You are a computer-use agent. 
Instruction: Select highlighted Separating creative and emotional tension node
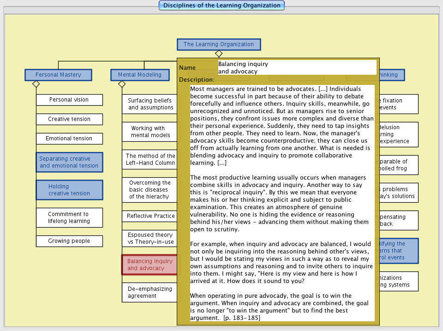(69, 162)
